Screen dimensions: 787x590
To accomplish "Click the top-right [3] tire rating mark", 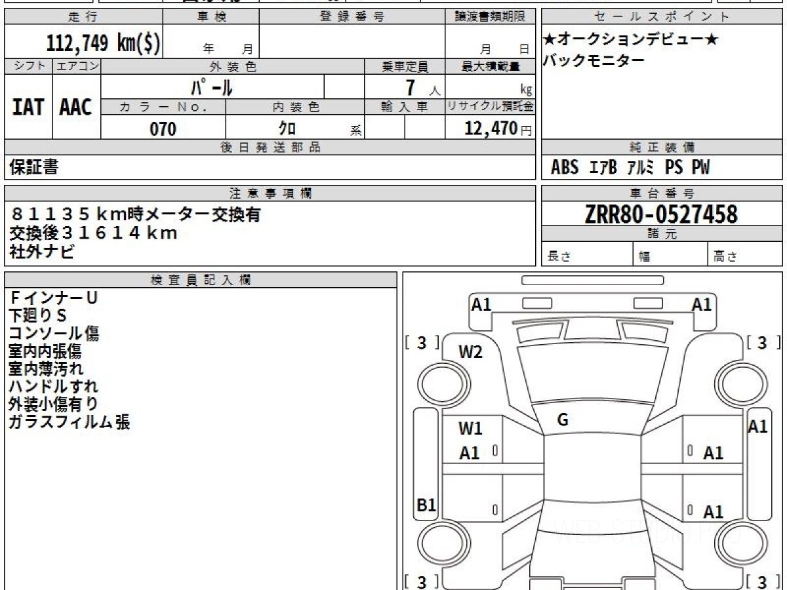I will tap(763, 343).
